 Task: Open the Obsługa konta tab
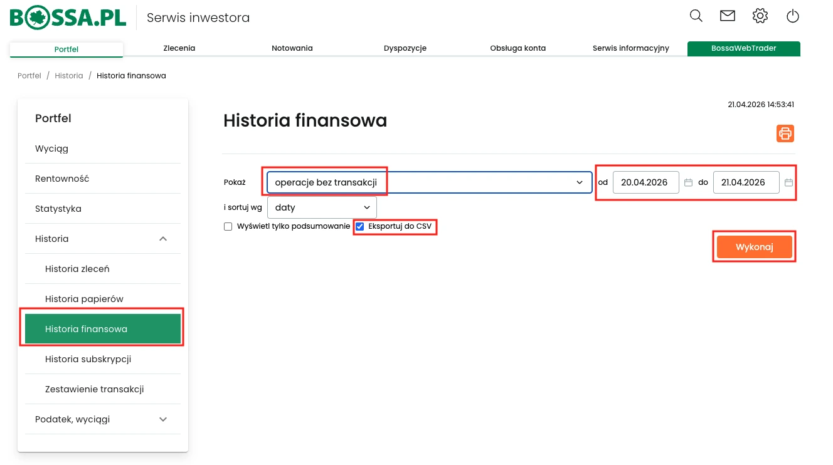(x=518, y=48)
